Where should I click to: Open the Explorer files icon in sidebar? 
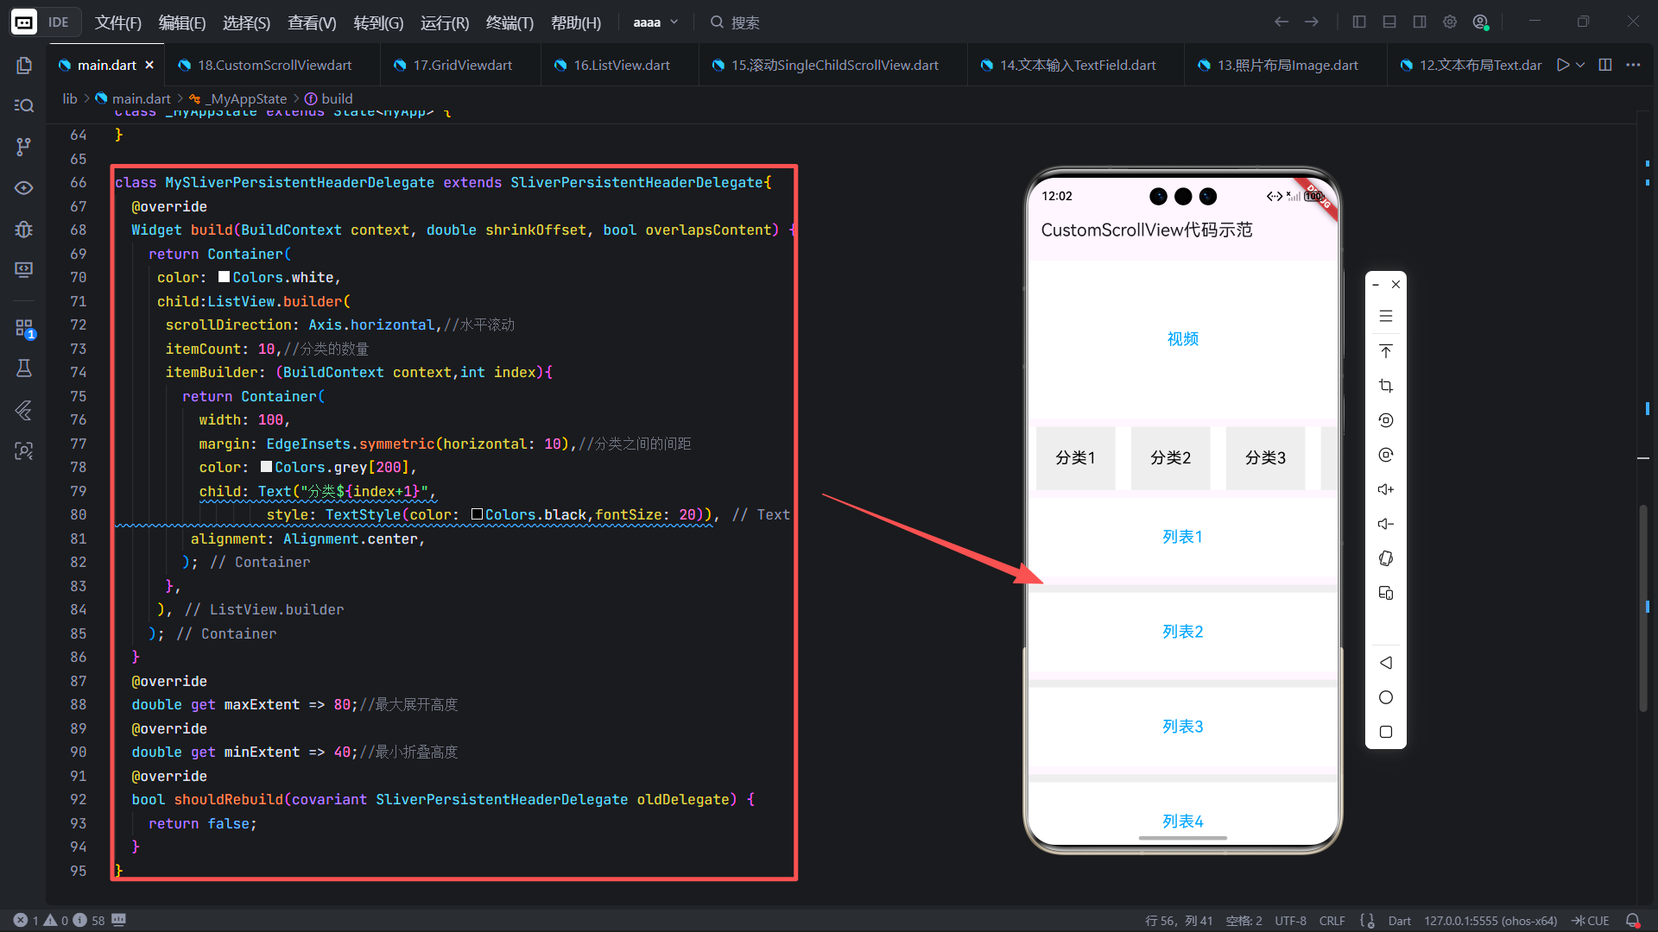[23, 66]
